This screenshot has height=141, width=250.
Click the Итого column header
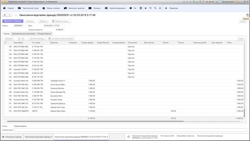point(235,43)
